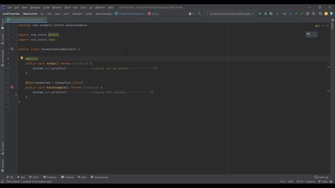
Task: Click JunitTutorials in the breadcrumb bar
Action: pyautogui.click(x=11, y=14)
